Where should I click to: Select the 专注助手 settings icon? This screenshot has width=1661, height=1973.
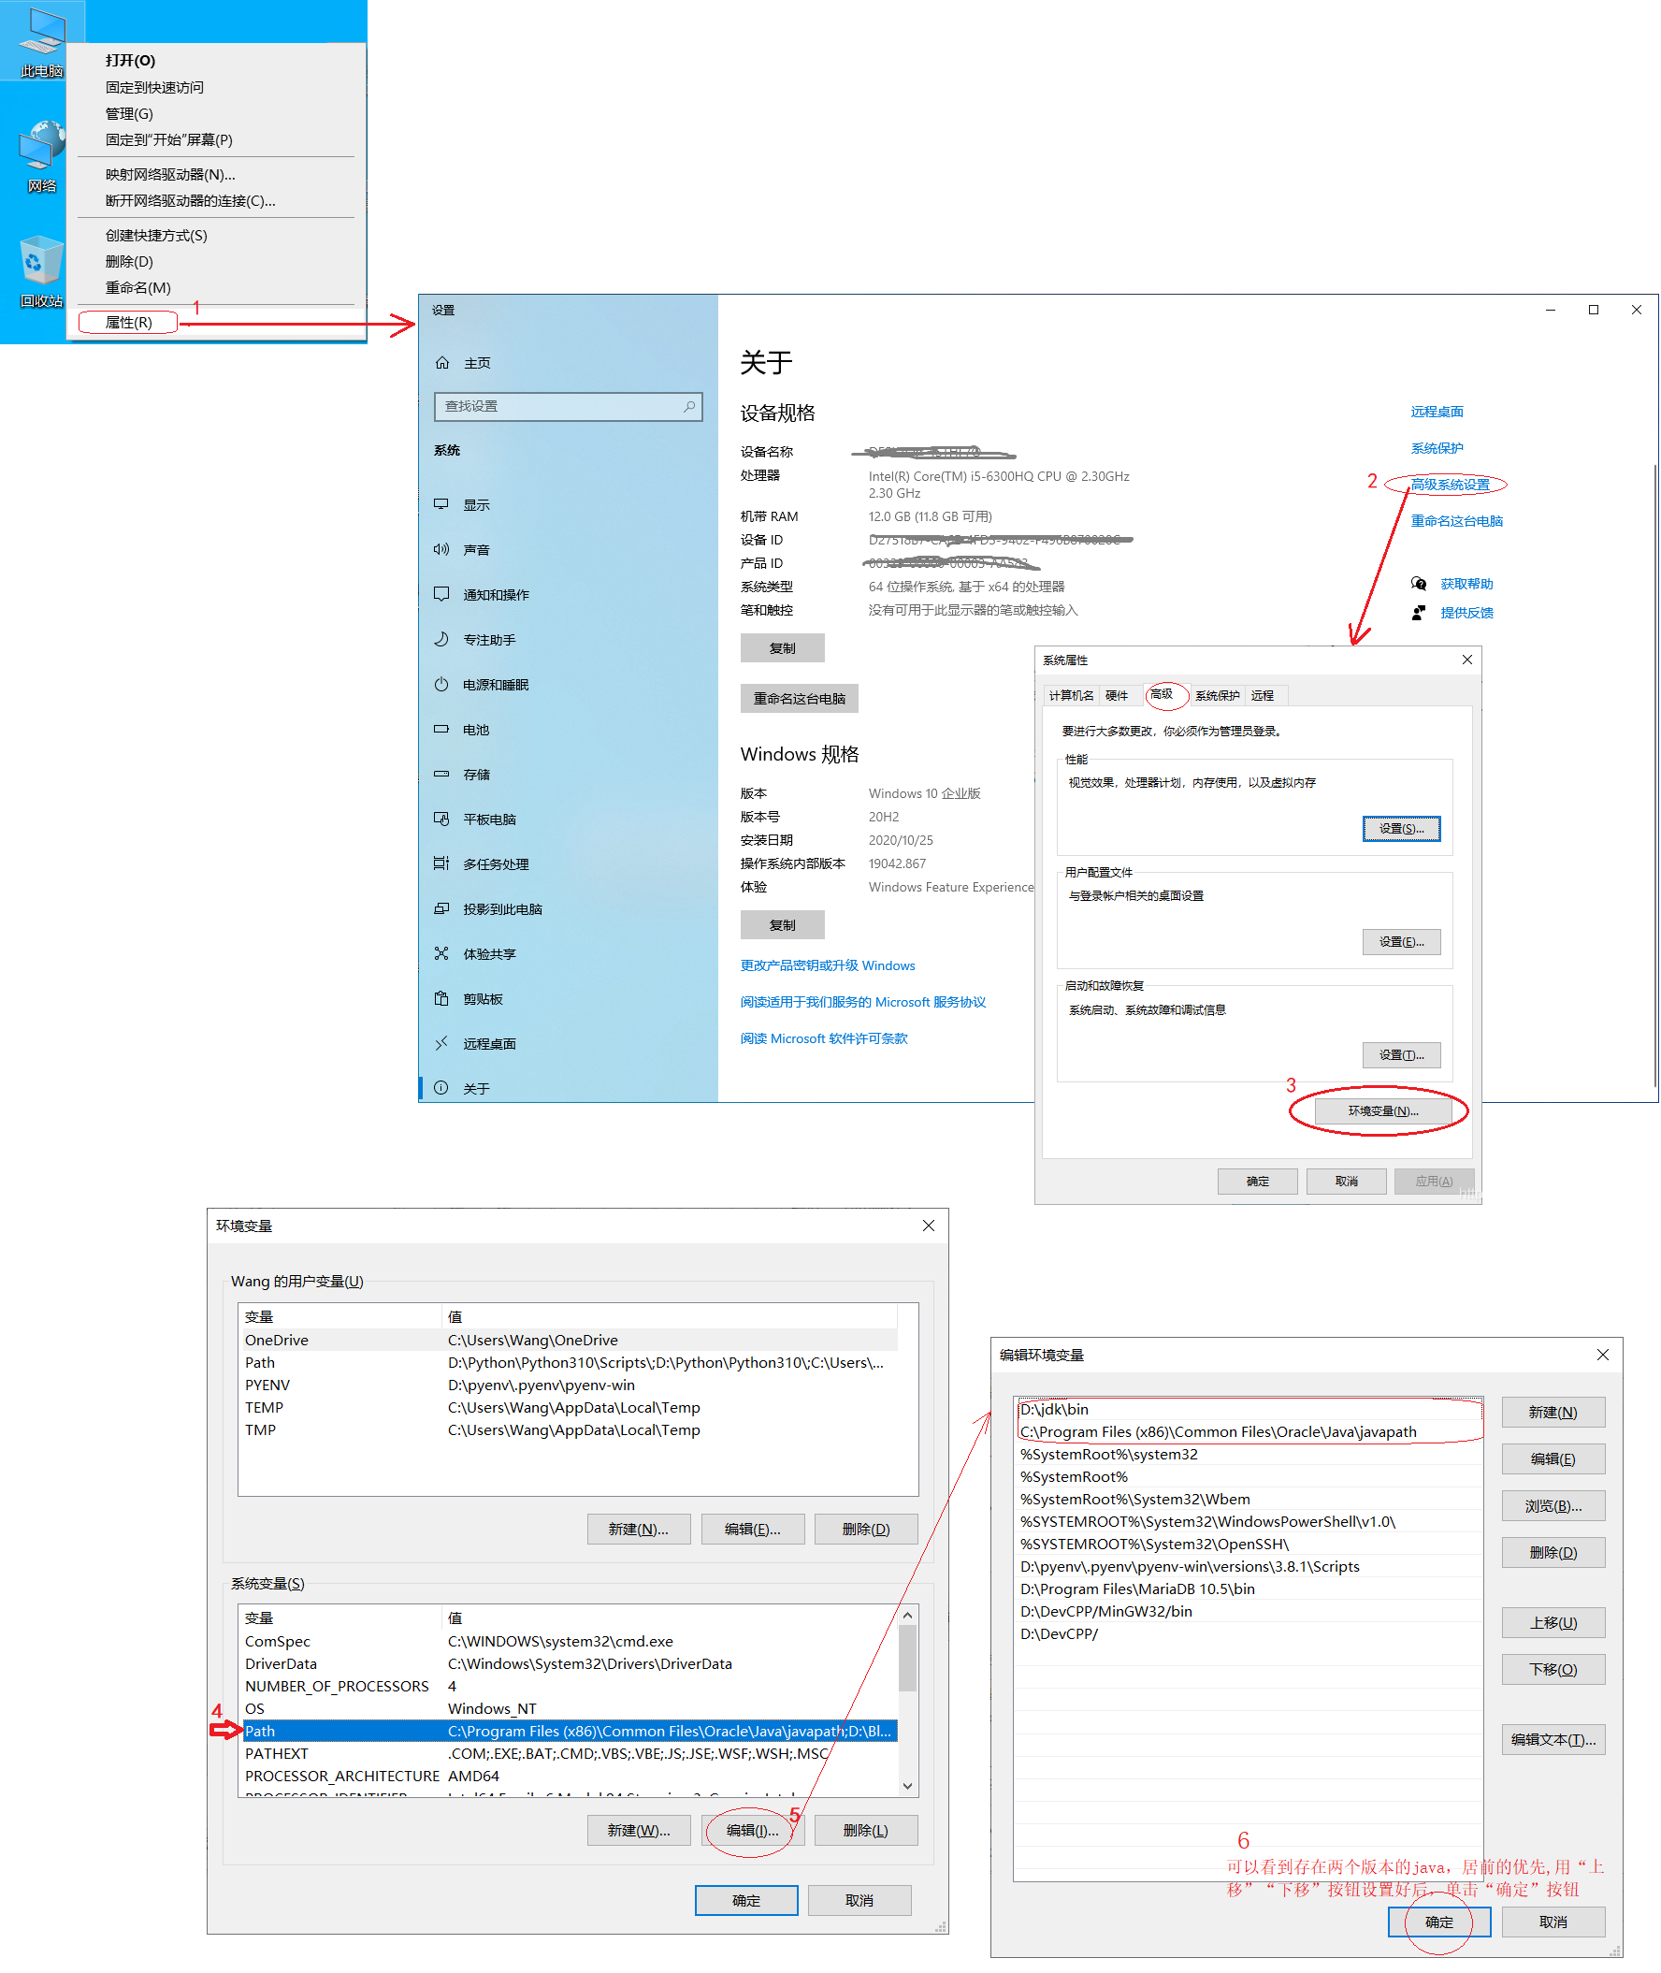pos(489,640)
